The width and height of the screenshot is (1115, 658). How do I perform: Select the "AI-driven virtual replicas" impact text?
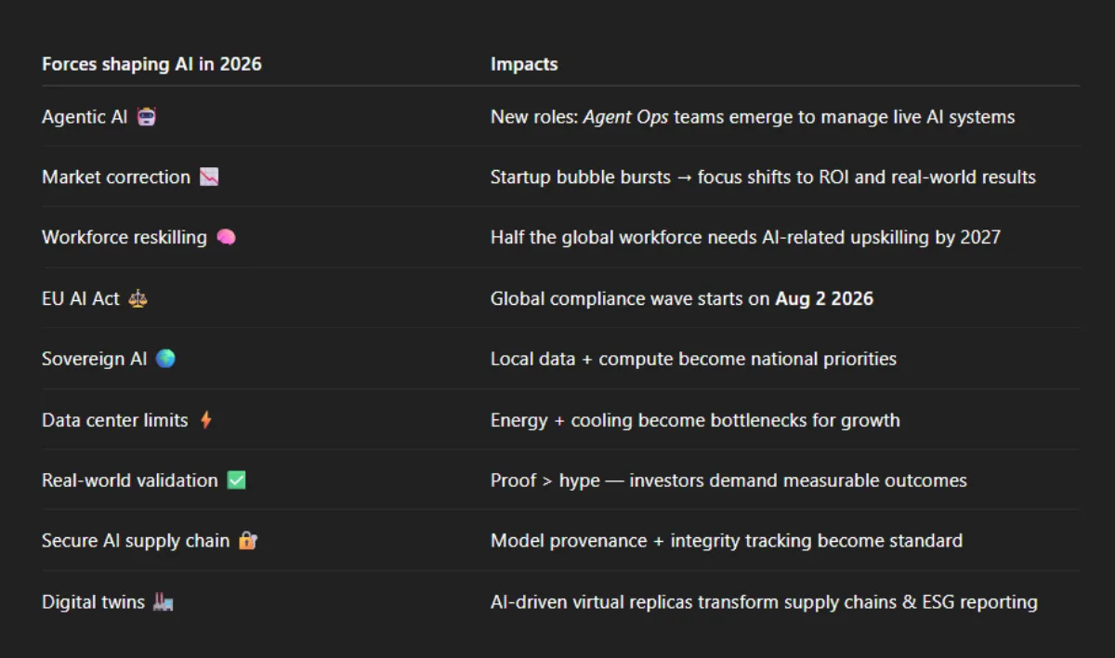(763, 602)
